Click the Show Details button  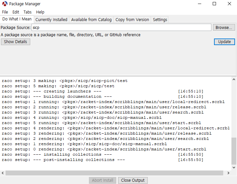(15, 42)
